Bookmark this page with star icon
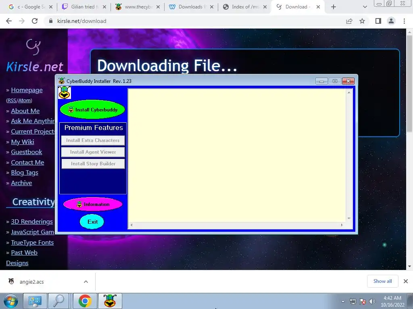Screen dimensions: 413x309 click(362, 21)
